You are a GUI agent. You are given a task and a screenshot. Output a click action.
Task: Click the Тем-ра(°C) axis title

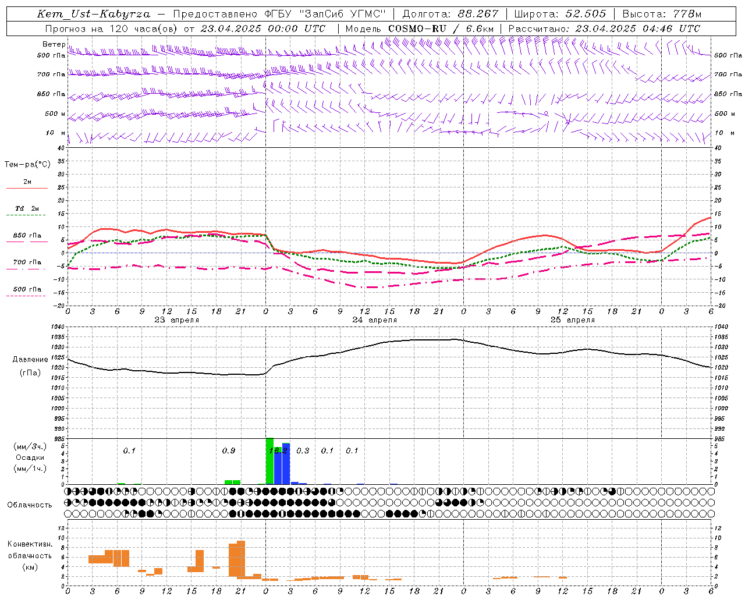point(27,165)
